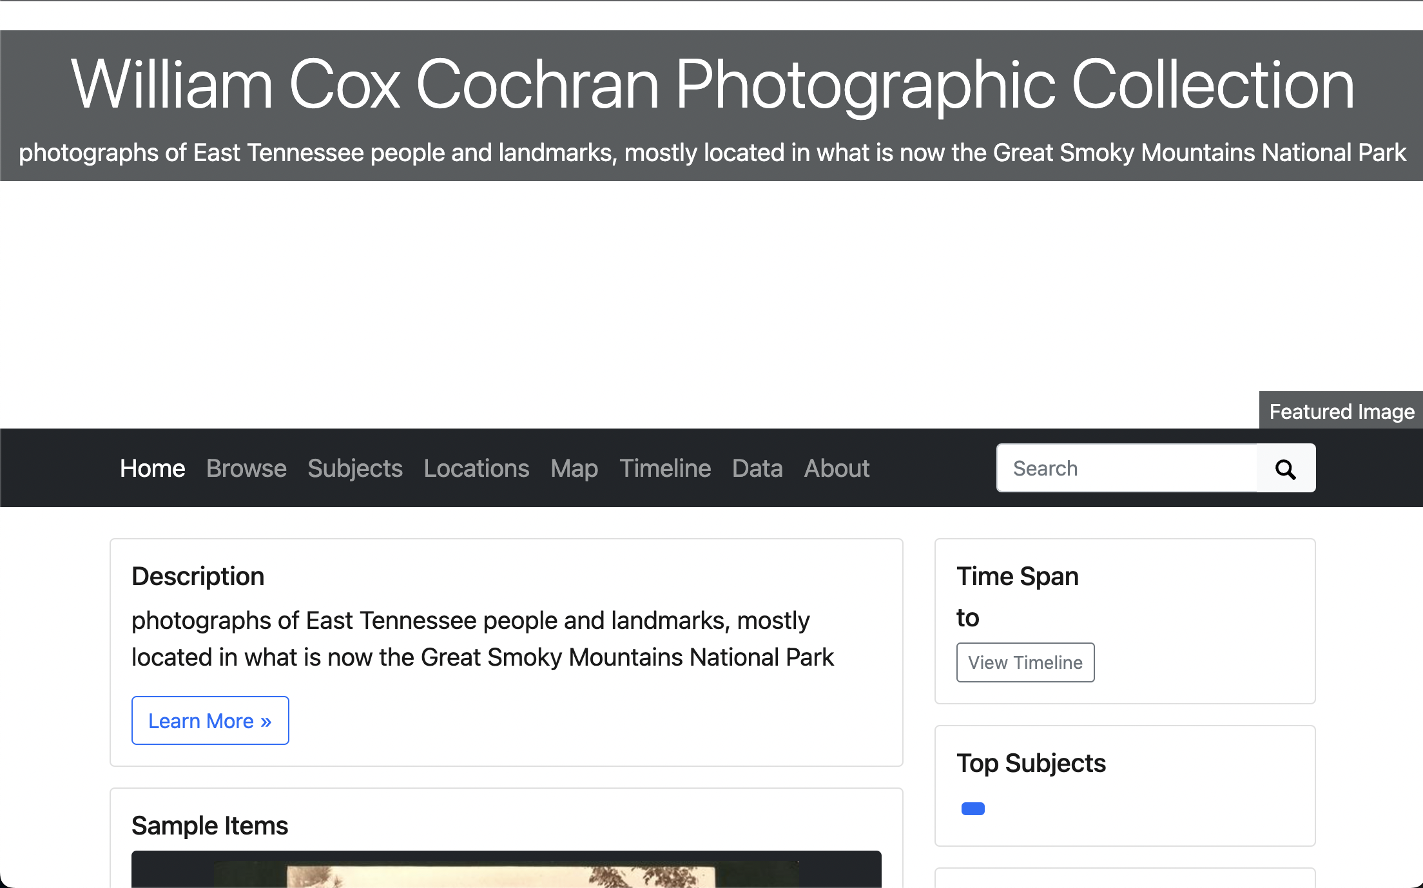Open the Data nav link
The height and width of the screenshot is (888, 1423).
[x=757, y=468]
